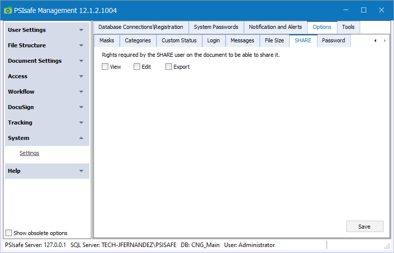Open the Tools tab

[x=348, y=27]
